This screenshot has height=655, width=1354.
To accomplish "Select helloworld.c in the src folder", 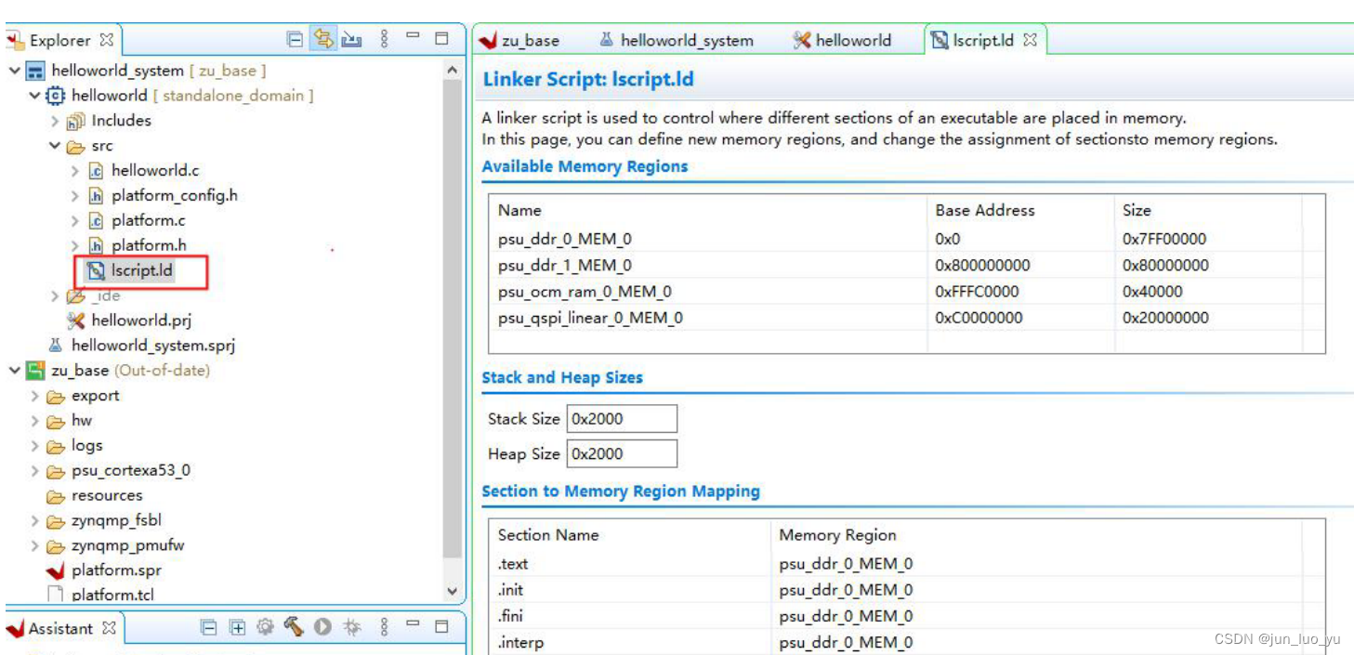I will pyautogui.click(x=154, y=171).
